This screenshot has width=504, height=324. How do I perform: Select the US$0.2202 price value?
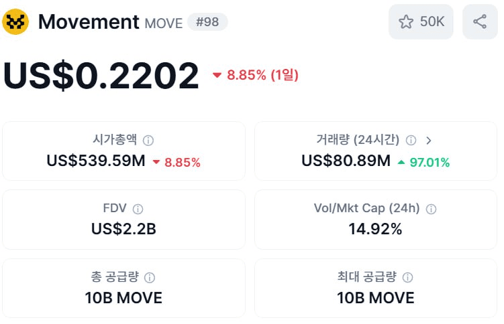click(101, 76)
